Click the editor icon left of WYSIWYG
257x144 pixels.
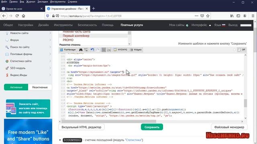(109, 50)
